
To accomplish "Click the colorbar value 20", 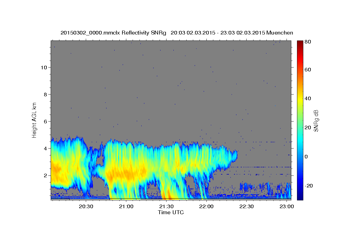I will [x=307, y=127].
